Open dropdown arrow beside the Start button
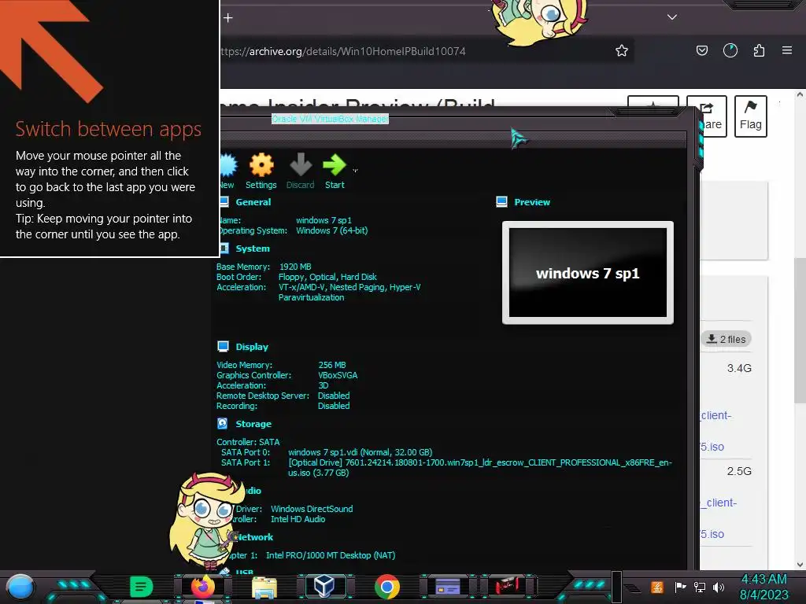 tap(355, 171)
